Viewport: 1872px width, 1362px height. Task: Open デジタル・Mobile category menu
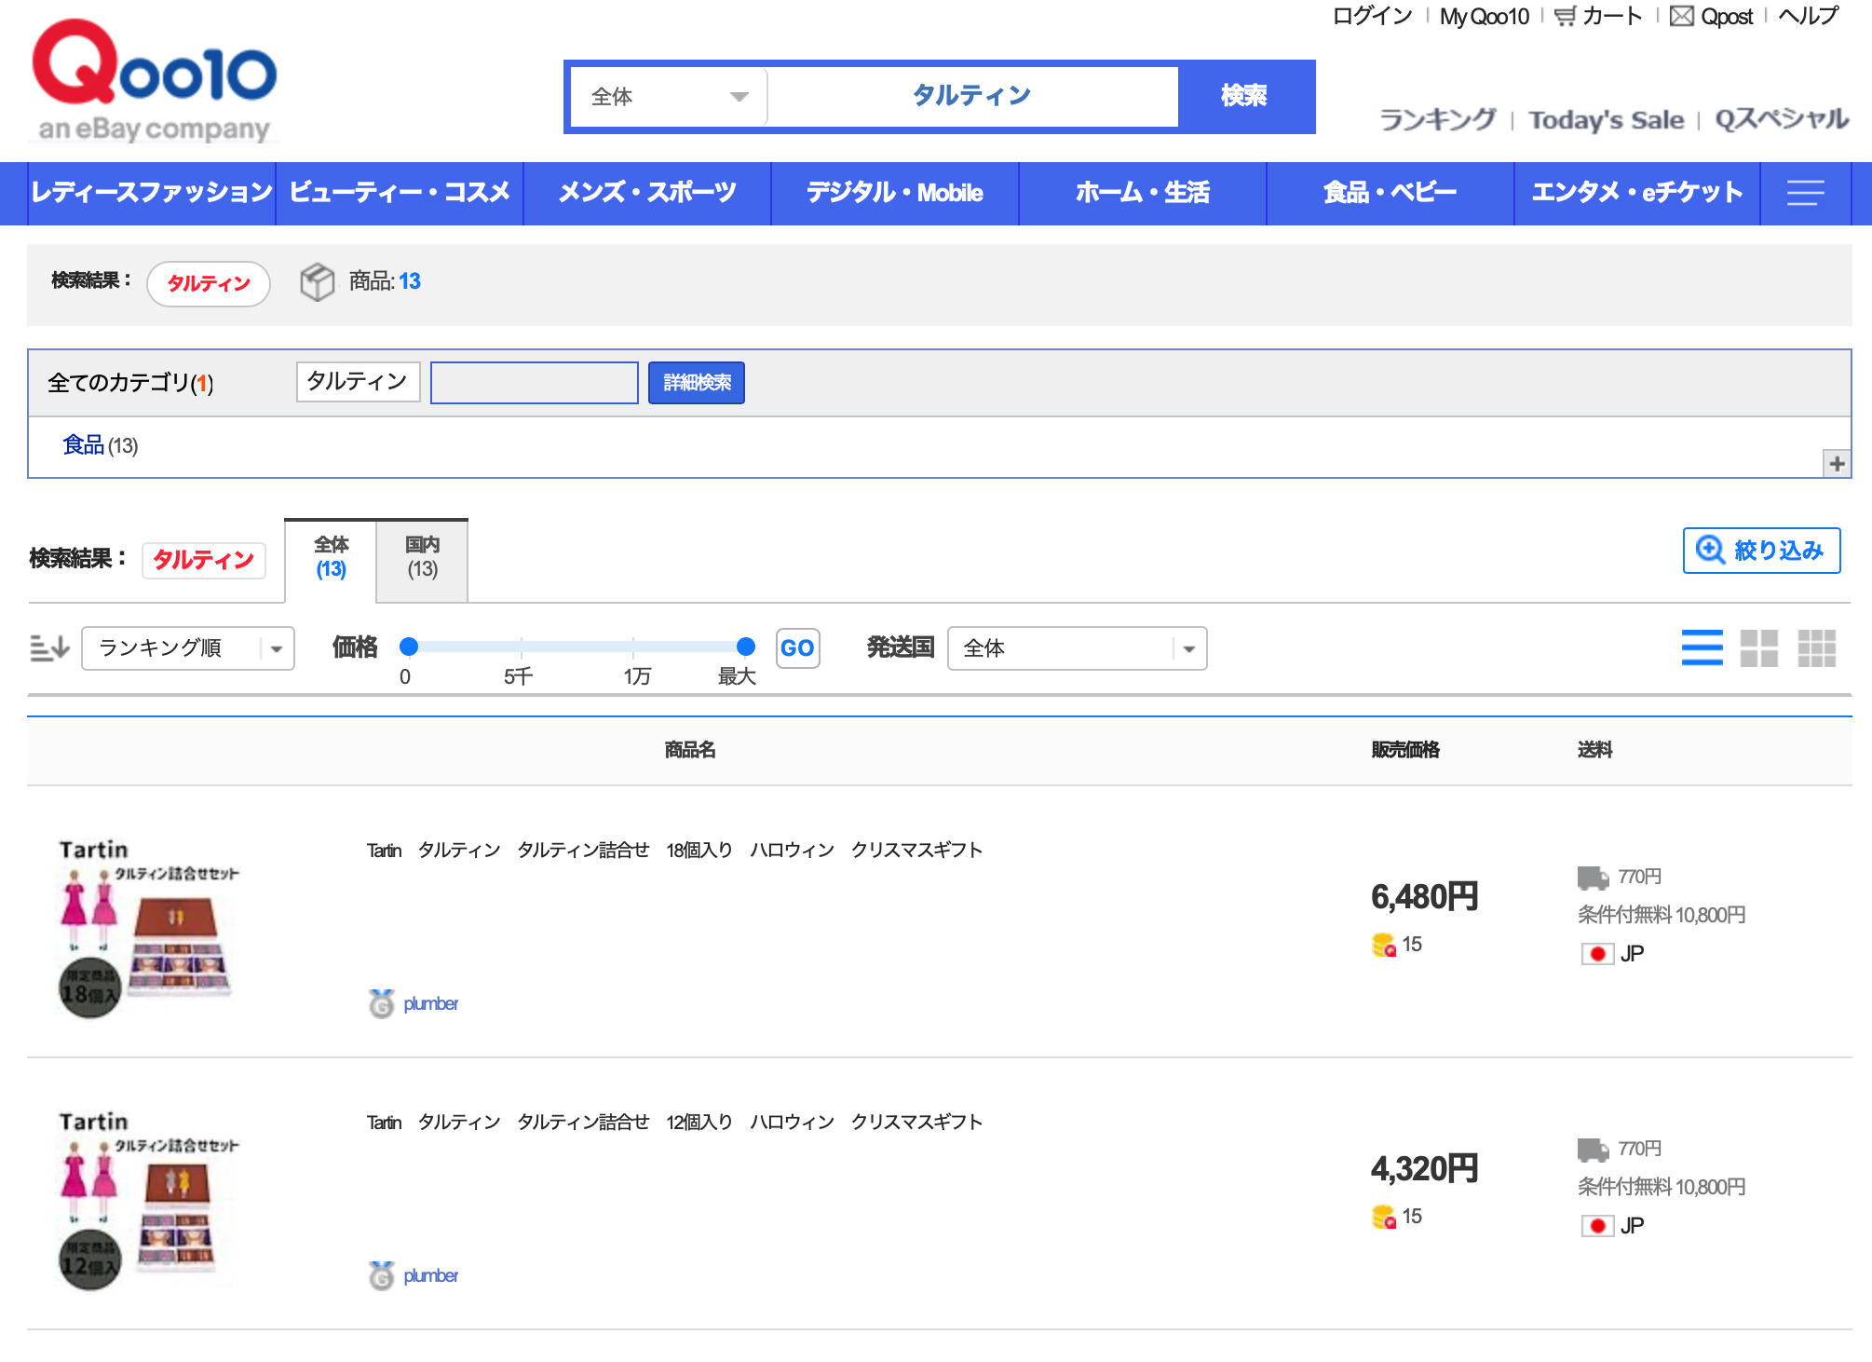coord(895,193)
